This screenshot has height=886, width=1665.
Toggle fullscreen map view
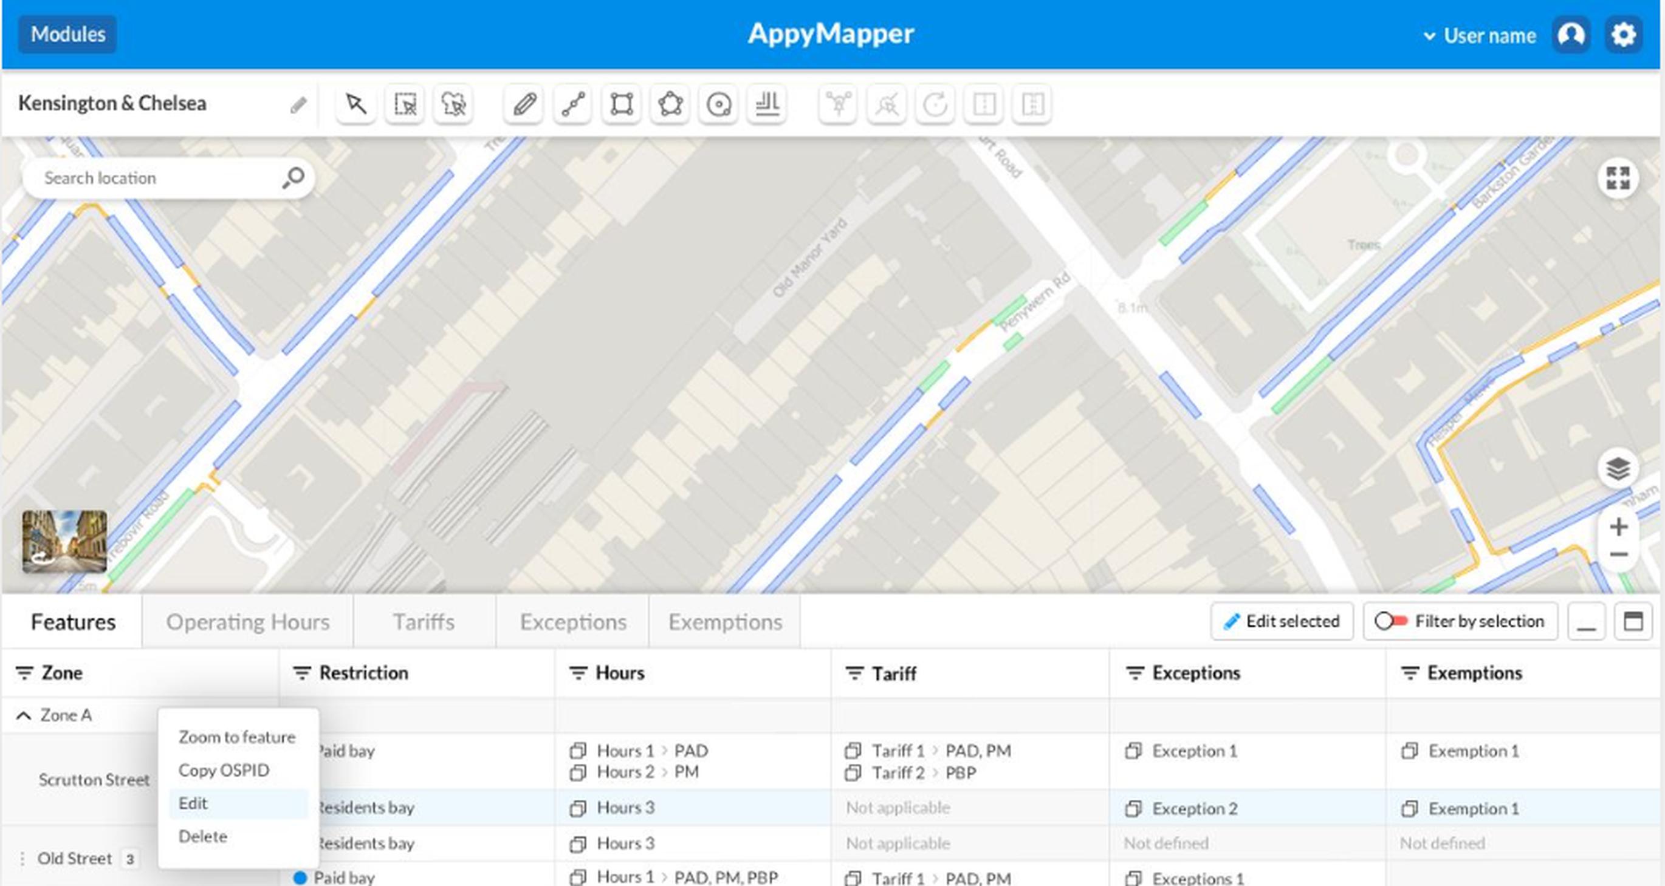(1618, 179)
